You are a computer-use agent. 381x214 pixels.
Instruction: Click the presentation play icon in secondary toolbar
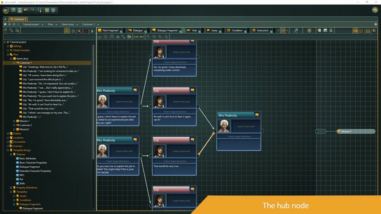point(105,37)
